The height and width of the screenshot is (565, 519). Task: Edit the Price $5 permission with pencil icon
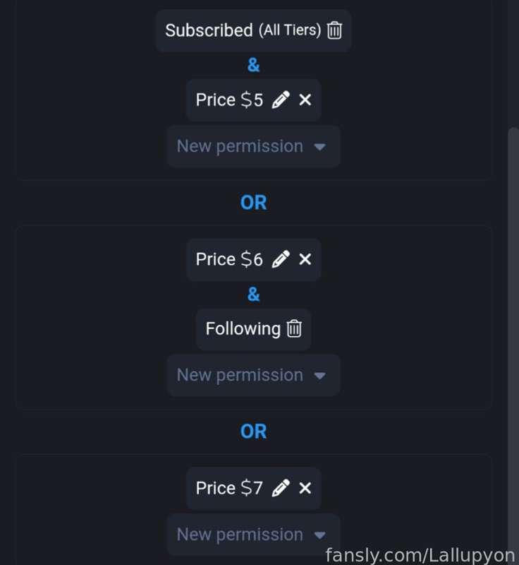(x=281, y=100)
